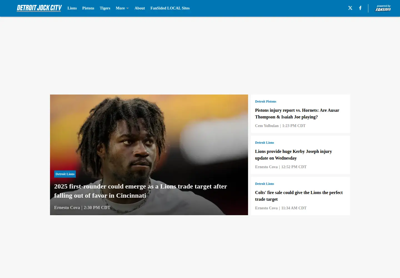Go to the About page
Screen dimensions: 400x278
pos(140,8)
